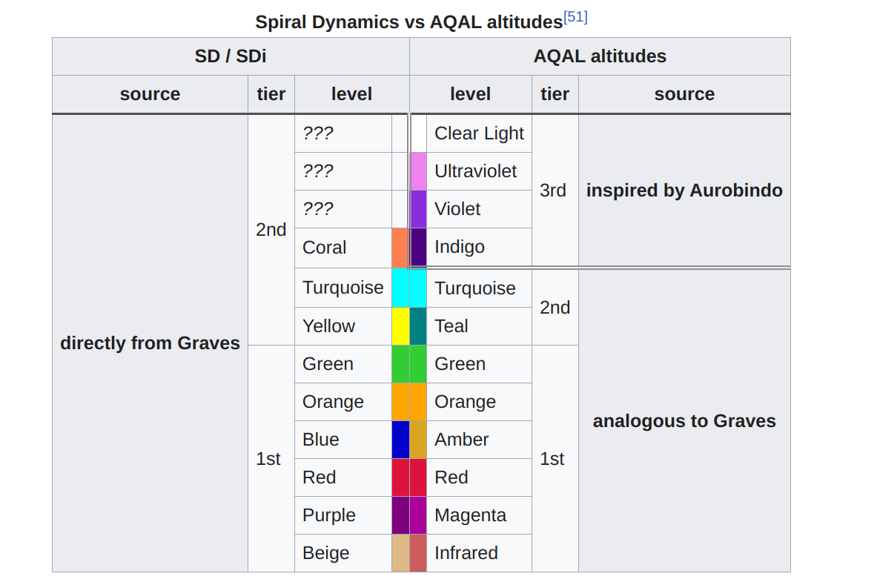Click the 'AQAL altitudes' header cell
This screenshot has height=585, width=877.
point(600,56)
